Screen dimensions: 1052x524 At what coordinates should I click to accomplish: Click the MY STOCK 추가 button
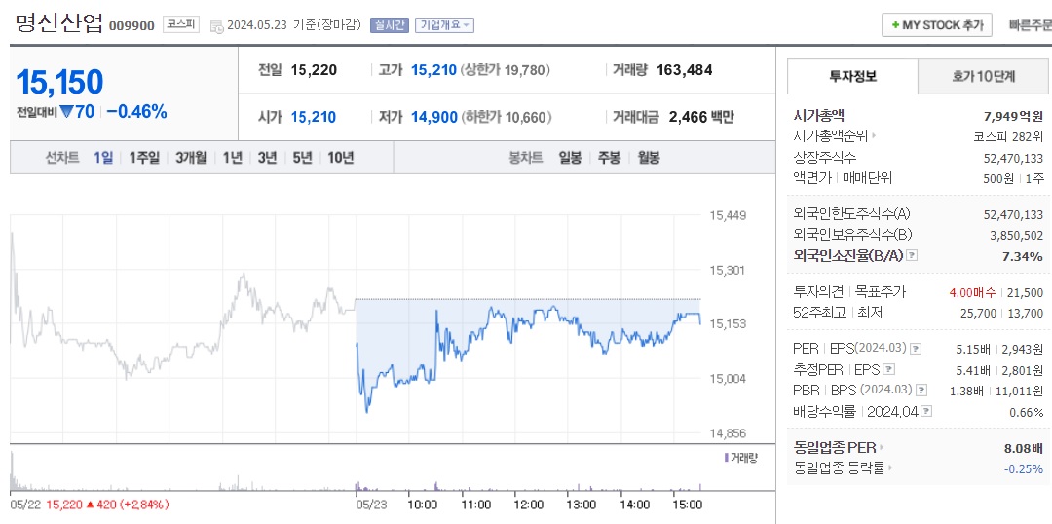pyautogui.click(x=937, y=25)
